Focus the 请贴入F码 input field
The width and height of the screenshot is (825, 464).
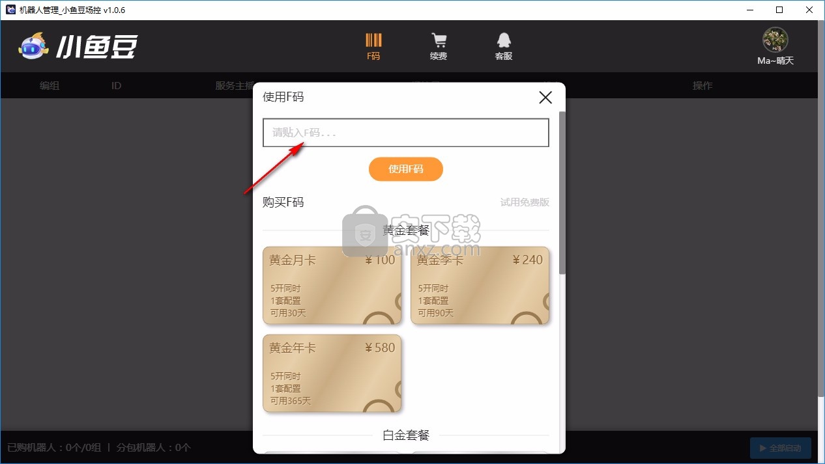tap(406, 133)
